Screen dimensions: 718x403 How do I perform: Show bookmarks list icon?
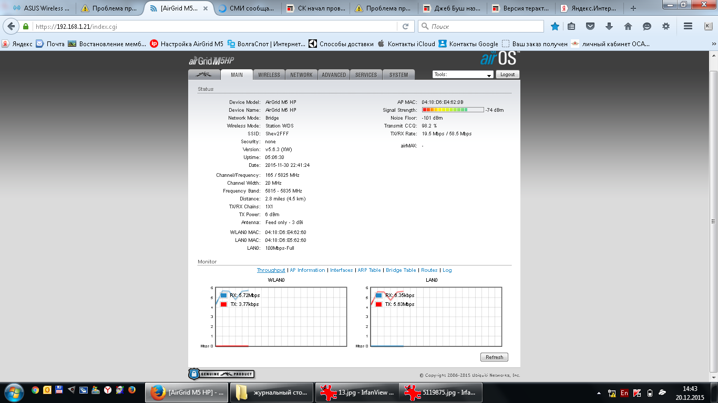pos(572,26)
